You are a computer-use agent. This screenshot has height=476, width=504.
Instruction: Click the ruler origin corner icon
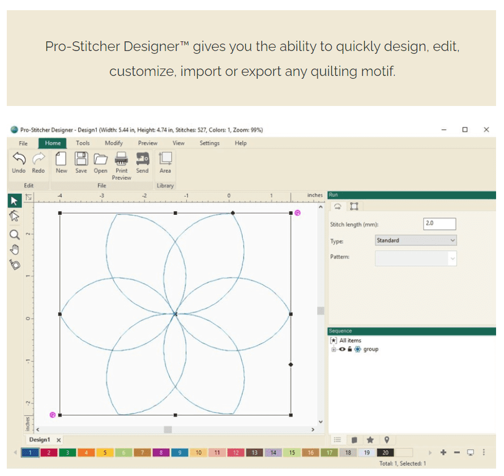(29, 197)
